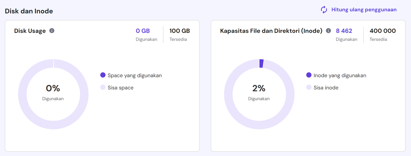The height and width of the screenshot is (156, 411).
Task: Click Digunakan label under 8 462
Action: pos(347,39)
